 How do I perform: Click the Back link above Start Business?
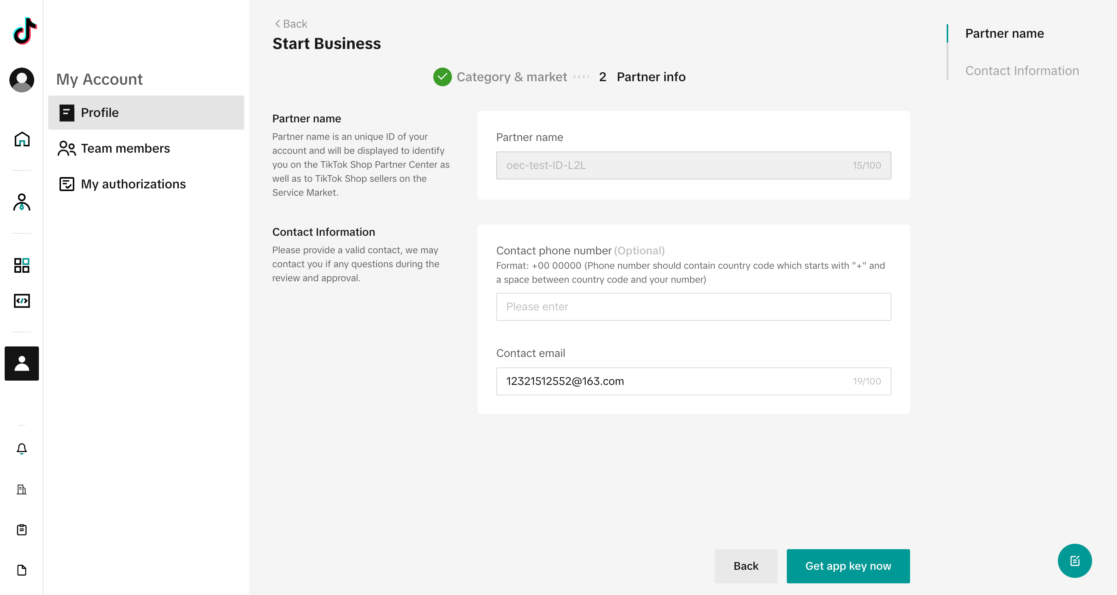291,24
